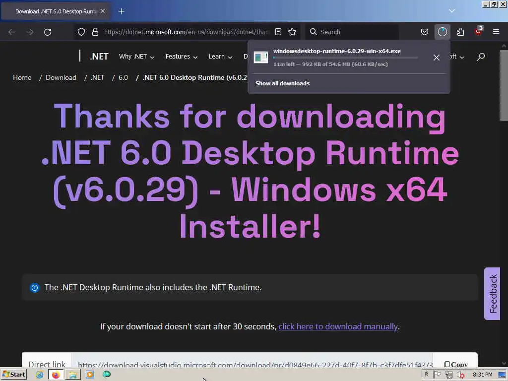
Task: Click the download progress bar
Action: (345, 58)
